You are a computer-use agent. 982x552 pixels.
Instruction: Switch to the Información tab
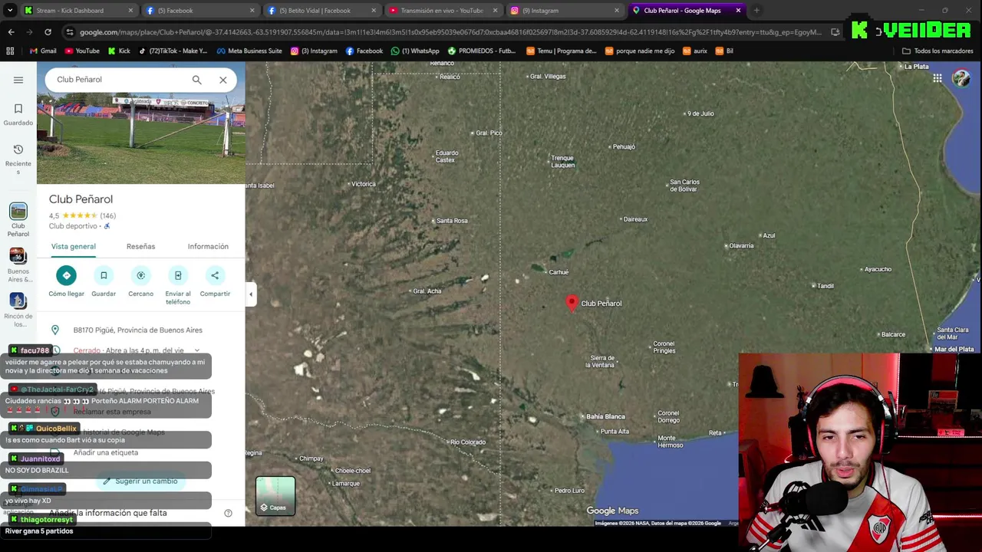(208, 246)
